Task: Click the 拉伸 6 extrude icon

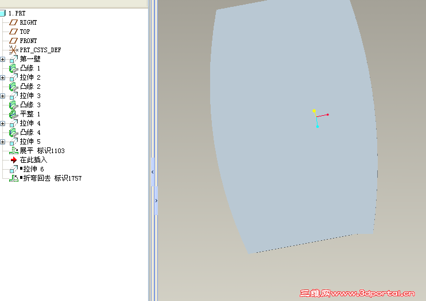Action: (14, 169)
